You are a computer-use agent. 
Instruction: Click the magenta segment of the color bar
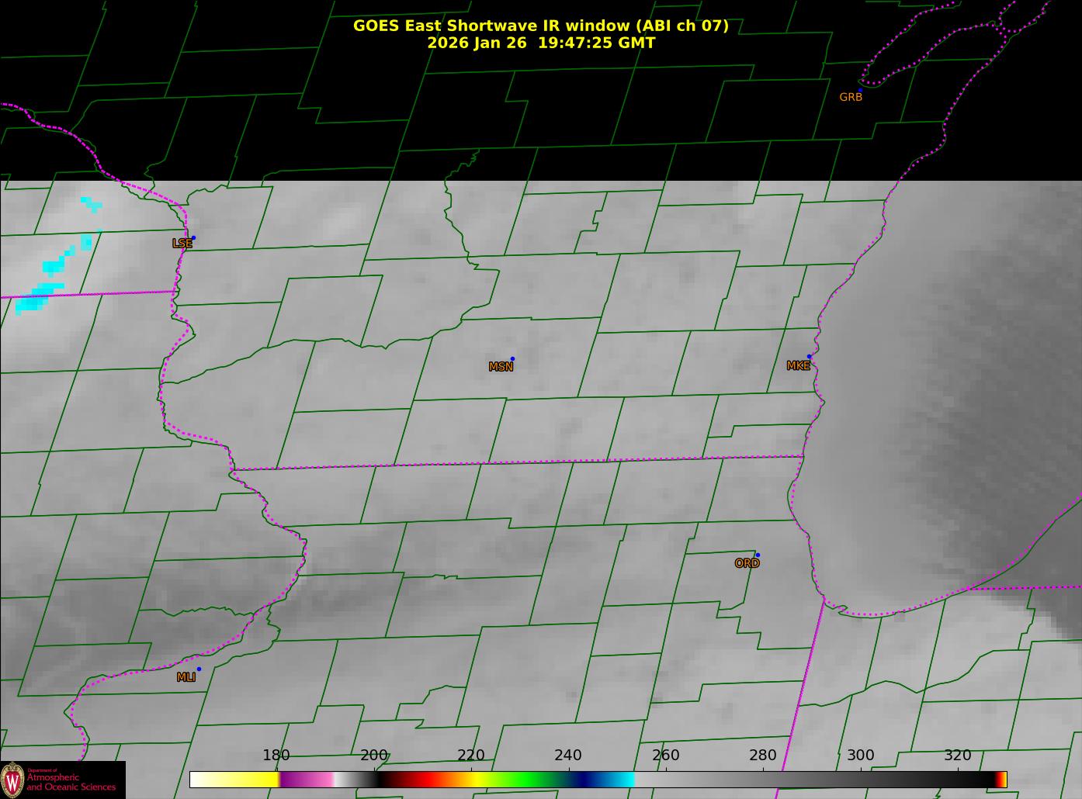(x=307, y=780)
